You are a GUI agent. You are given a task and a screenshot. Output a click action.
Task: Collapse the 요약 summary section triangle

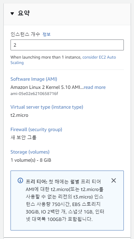tap(12, 14)
